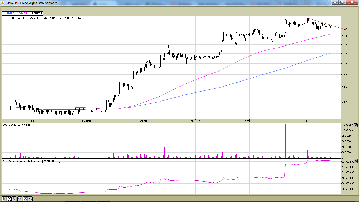Select the PEPEES legend entry

pos(35,13)
